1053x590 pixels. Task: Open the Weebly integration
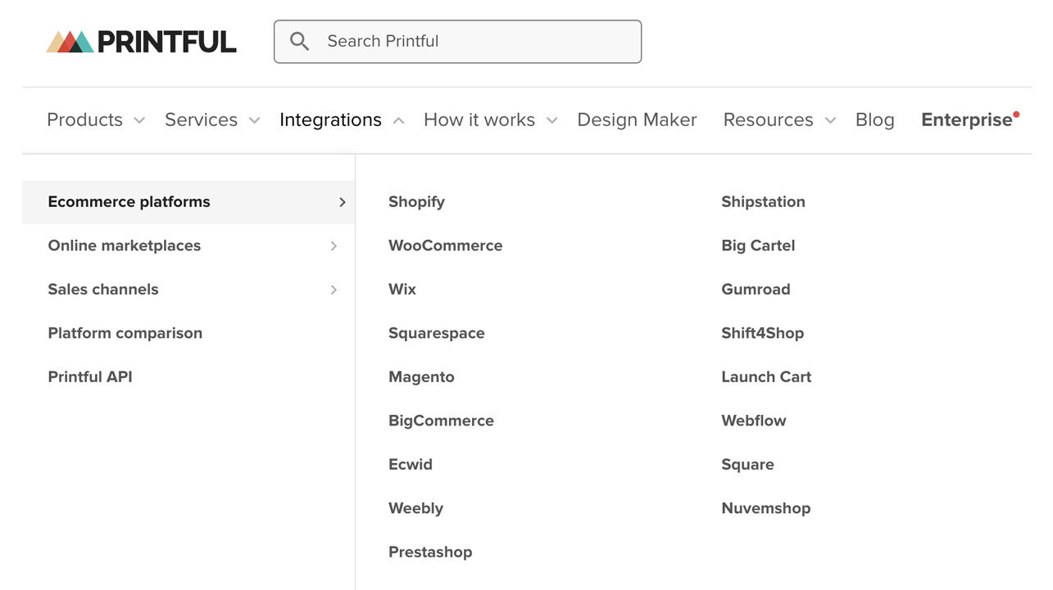click(x=415, y=508)
